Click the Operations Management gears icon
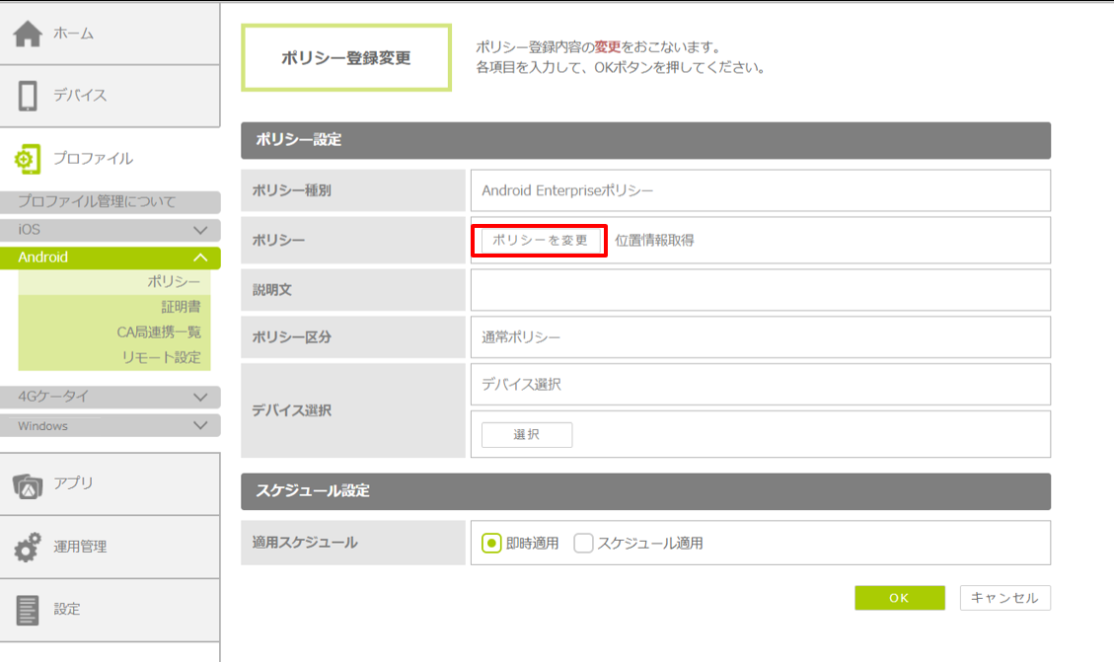The image size is (1114, 662). [x=28, y=547]
